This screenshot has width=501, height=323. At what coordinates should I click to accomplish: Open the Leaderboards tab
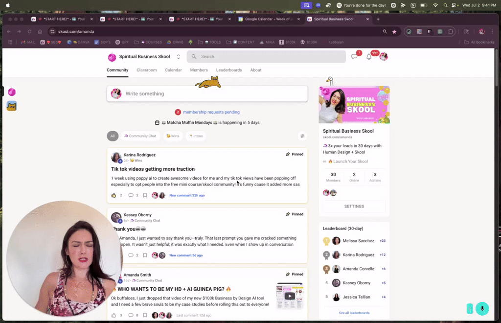(x=229, y=70)
